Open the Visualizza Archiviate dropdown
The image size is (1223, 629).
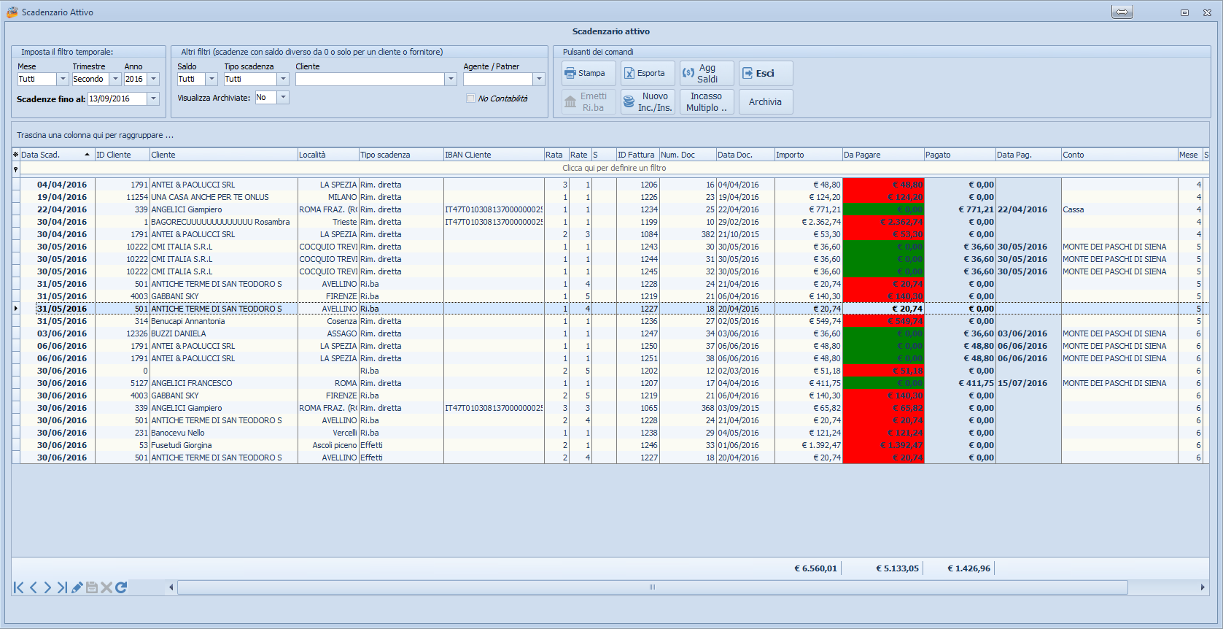283,97
